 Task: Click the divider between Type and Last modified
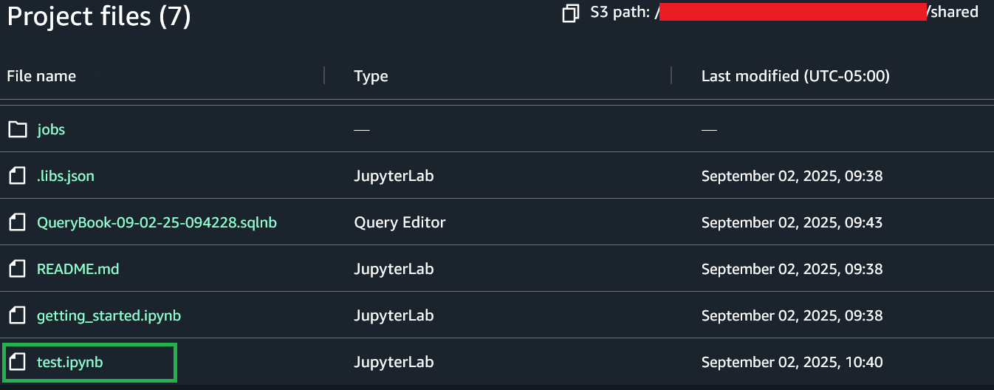(671, 75)
